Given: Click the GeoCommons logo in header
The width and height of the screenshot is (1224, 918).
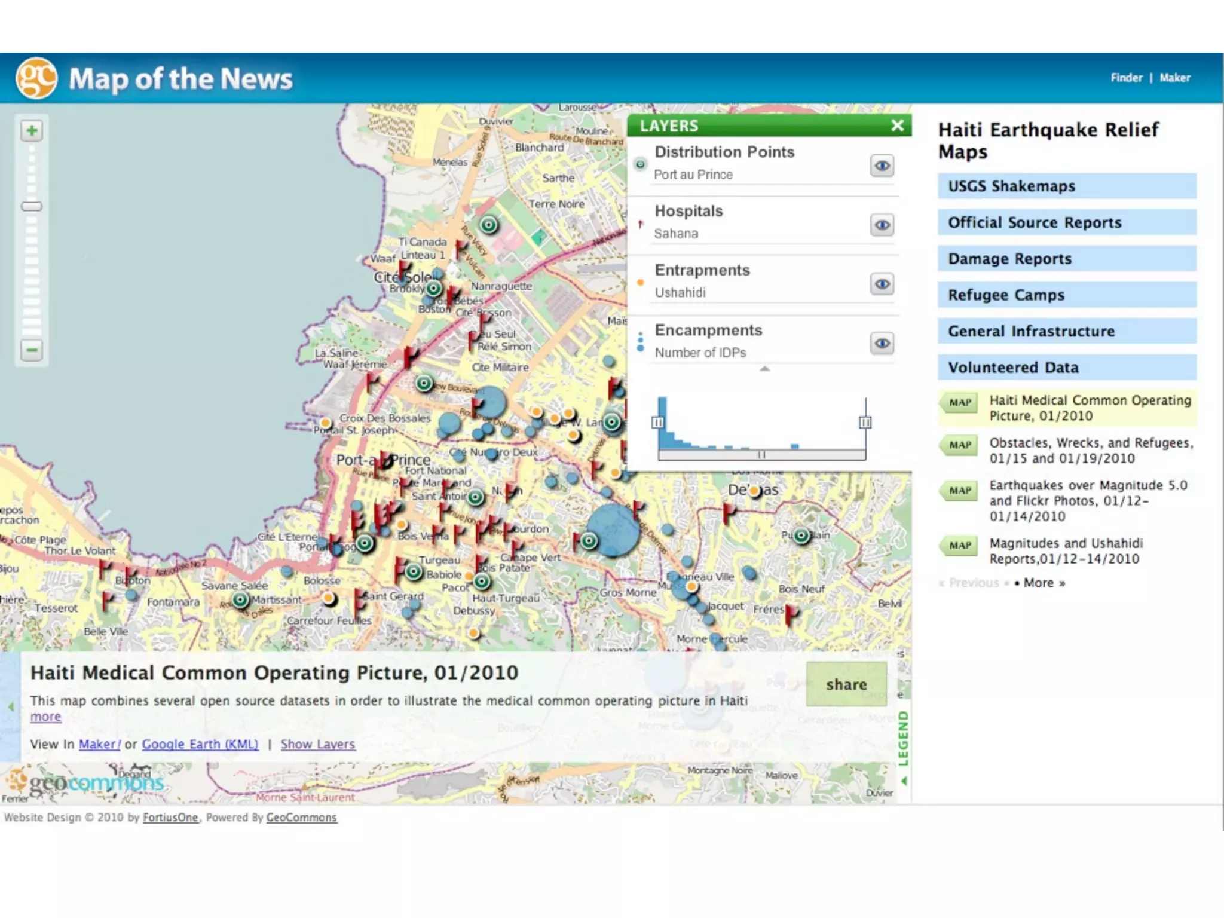Looking at the screenshot, I should coord(36,78).
